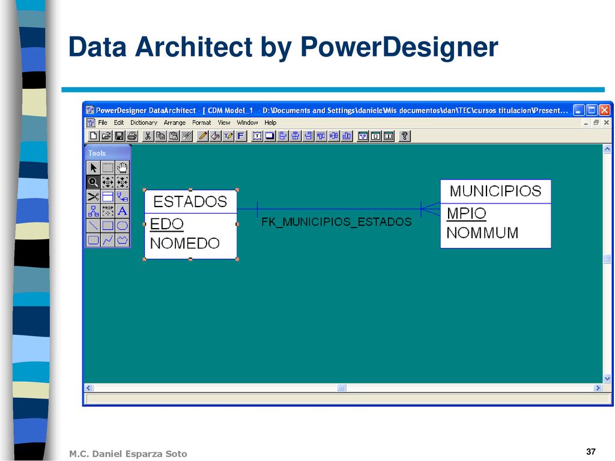Open the Format menu
The width and height of the screenshot is (615, 461).
pyautogui.click(x=202, y=122)
